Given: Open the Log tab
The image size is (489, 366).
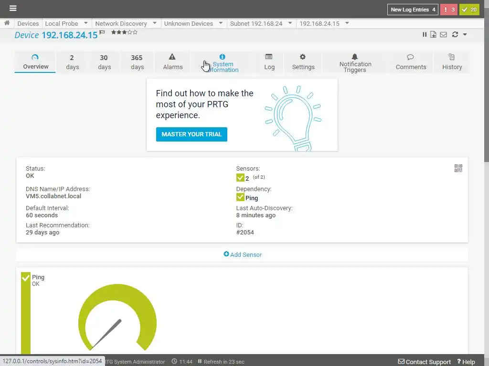Looking at the screenshot, I should point(269,62).
